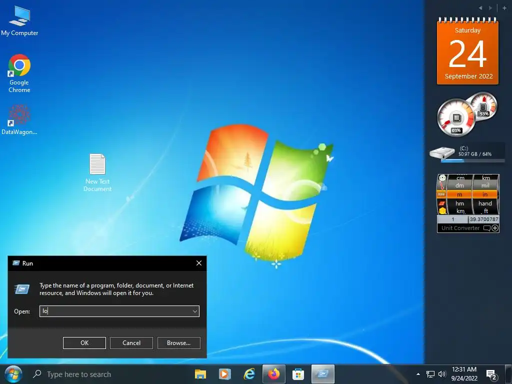Image resolution: width=512 pixels, height=384 pixels.
Task: Click Browse... in the Run dialog
Action: (x=178, y=343)
